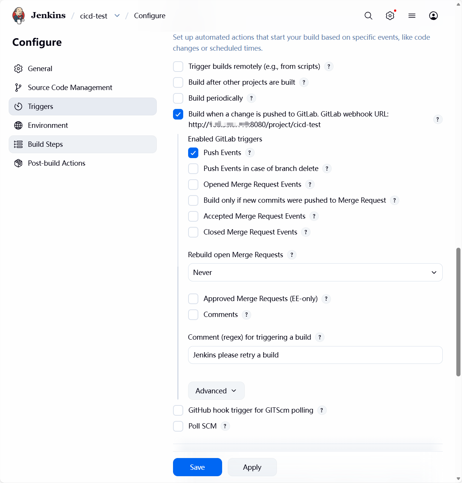Click the General gear icon in sidebar
This screenshot has height=483, width=462.
click(x=18, y=68)
